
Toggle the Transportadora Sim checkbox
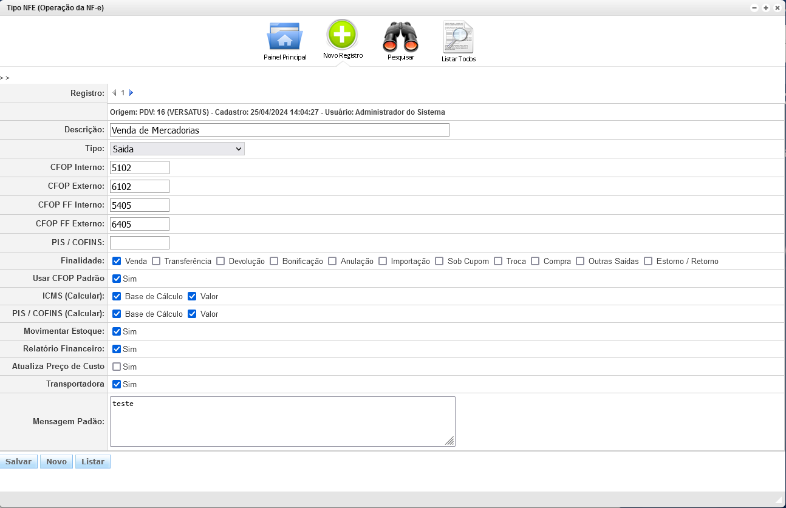[117, 384]
